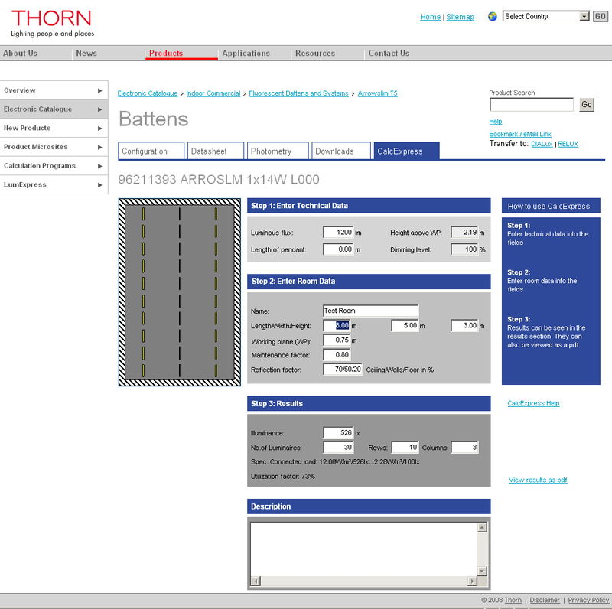612x609 pixels.
Task: Click the Description box scroll-down arrow
Action: pyautogui.click(x=483, y=572)
